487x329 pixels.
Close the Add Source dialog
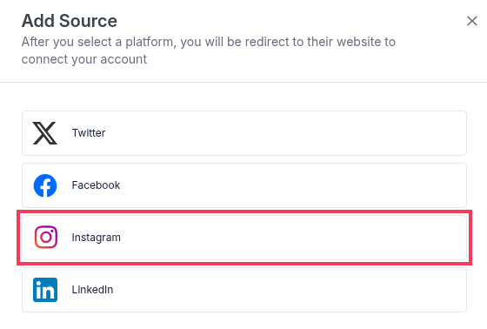coord(472,21)
